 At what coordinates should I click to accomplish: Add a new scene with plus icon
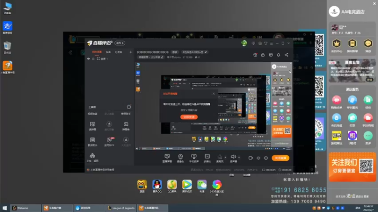click(x=131, y=52)
